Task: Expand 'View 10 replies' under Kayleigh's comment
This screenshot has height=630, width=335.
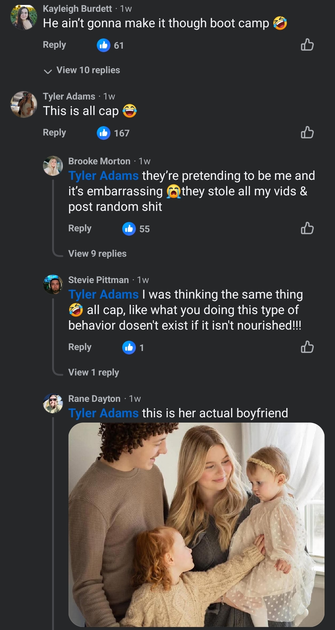Action: pyautogui.click(x=88, y=70)
